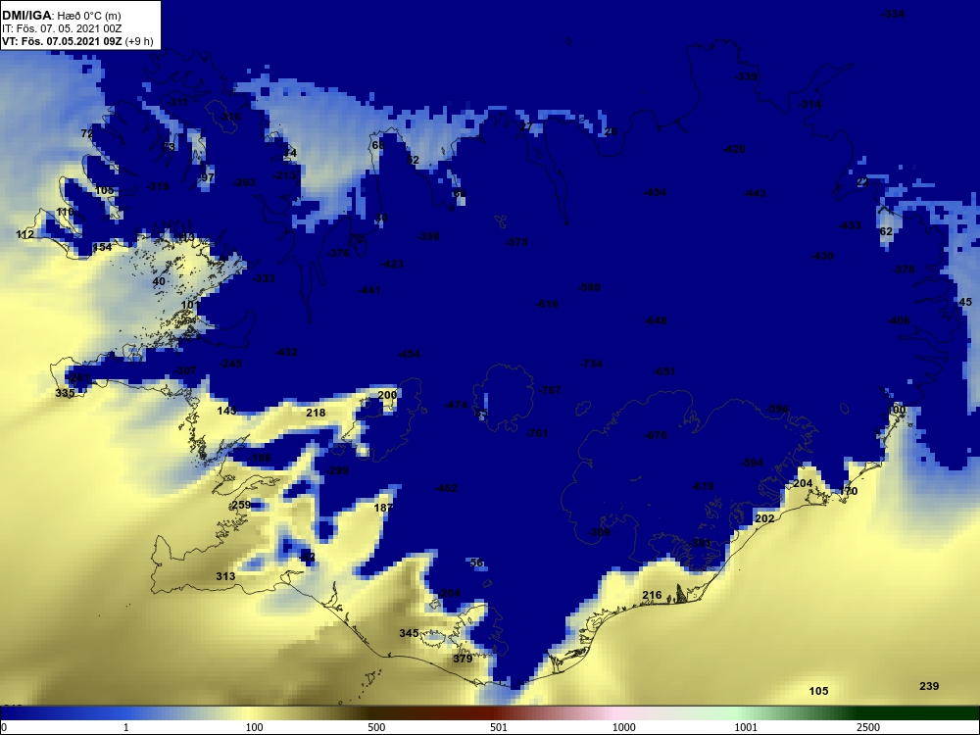Click the color scale bar along the bottom
This screenshot has width=980, height=735.
pos(490,713)
